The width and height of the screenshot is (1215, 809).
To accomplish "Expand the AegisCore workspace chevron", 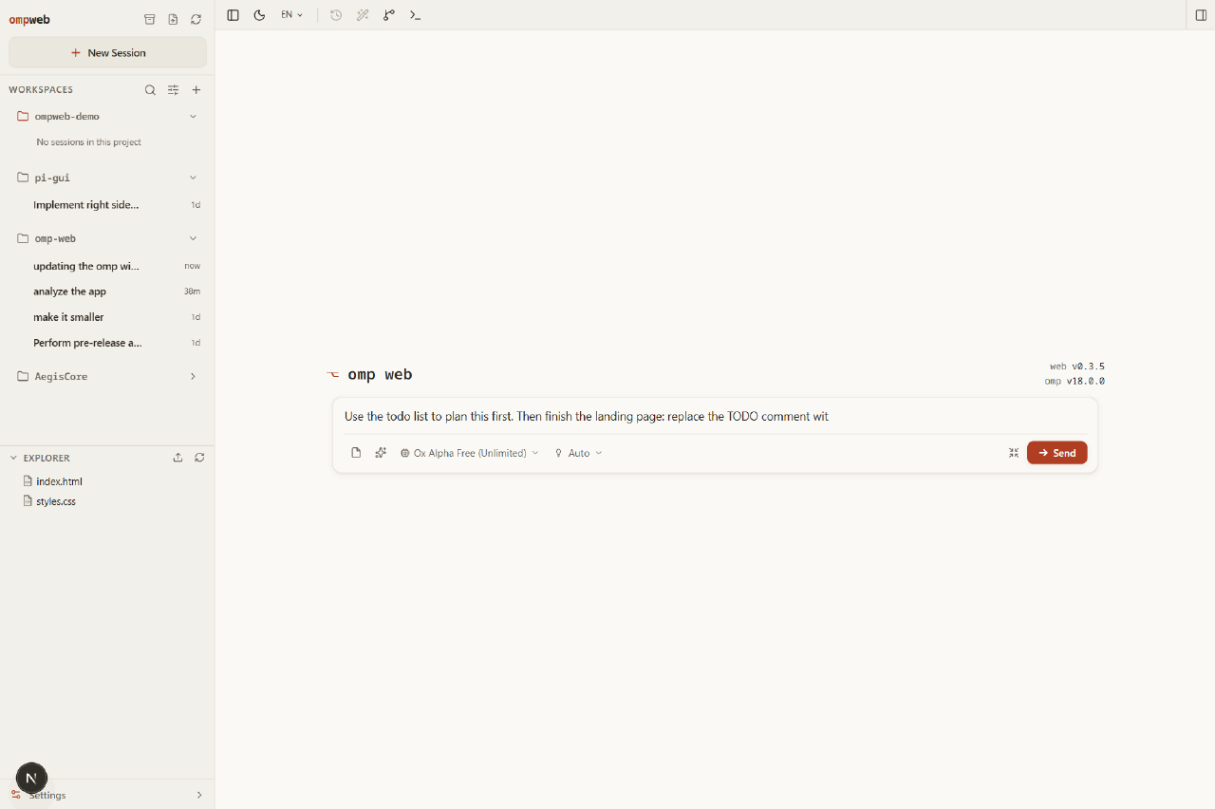I will point(193,377).
